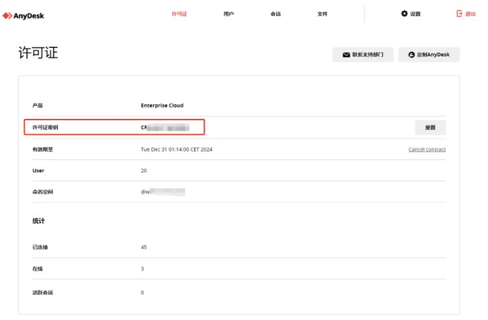Click the 许可证 page heading
This screenshot has width=488, height=320.
pyautogui.click(x=38, y=53)
